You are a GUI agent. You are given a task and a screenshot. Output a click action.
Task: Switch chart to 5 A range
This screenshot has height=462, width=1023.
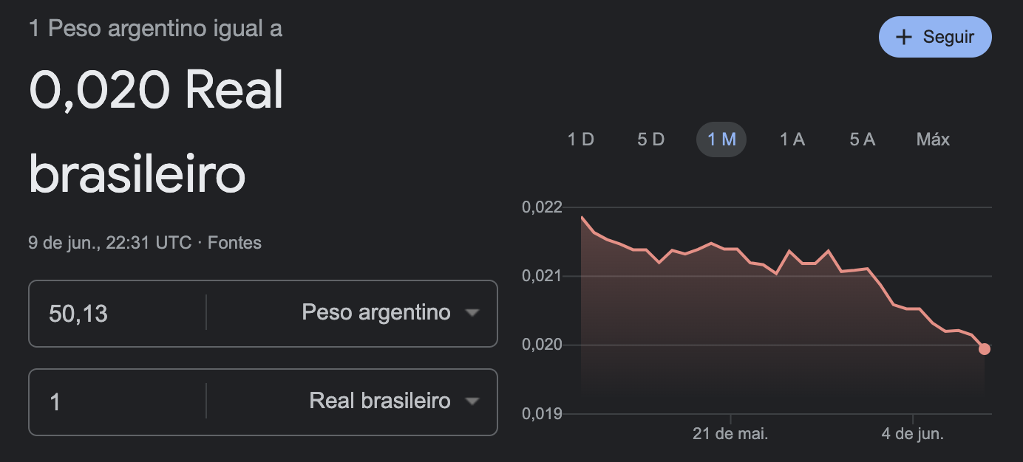[x=863, y=139]
